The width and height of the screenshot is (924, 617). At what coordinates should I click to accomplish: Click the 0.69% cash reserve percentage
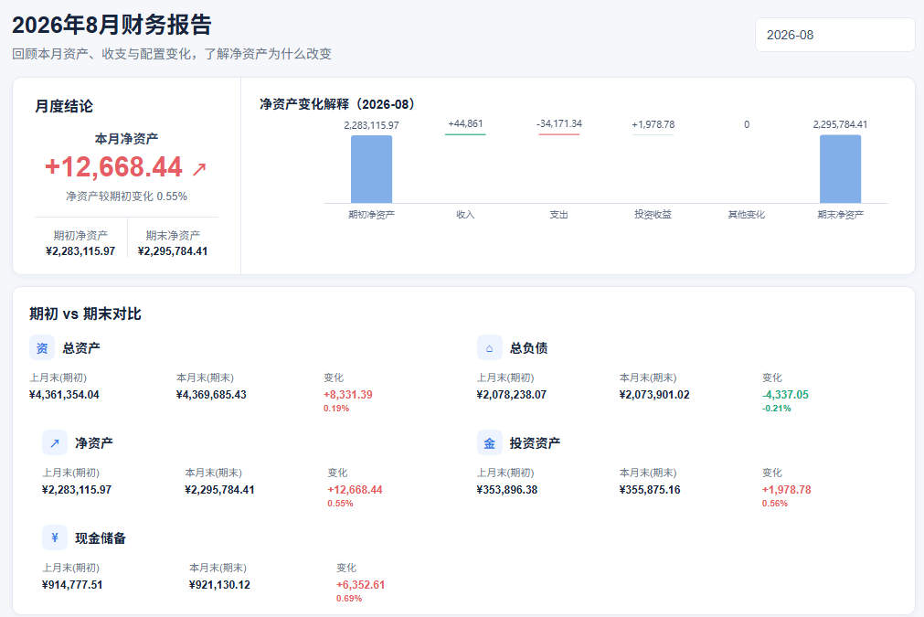(x=349, y=599)
